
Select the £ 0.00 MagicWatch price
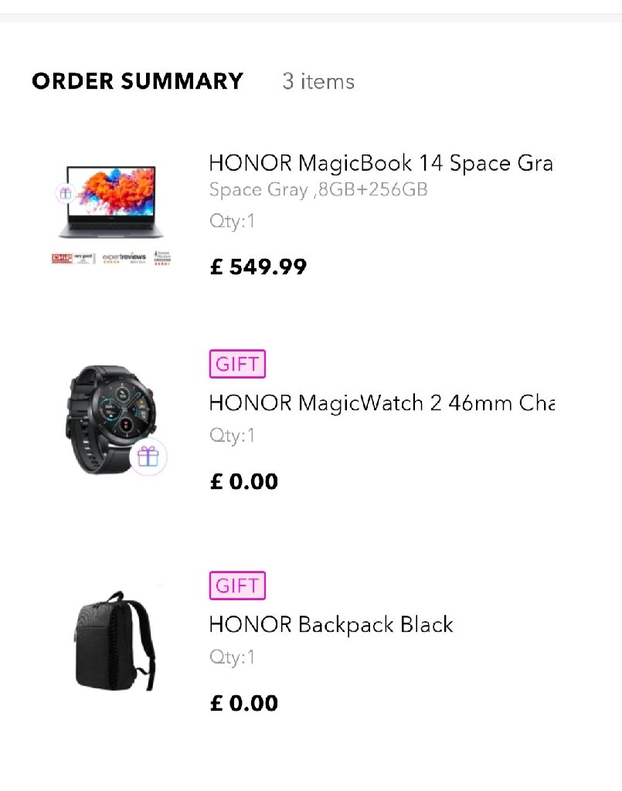243,481
